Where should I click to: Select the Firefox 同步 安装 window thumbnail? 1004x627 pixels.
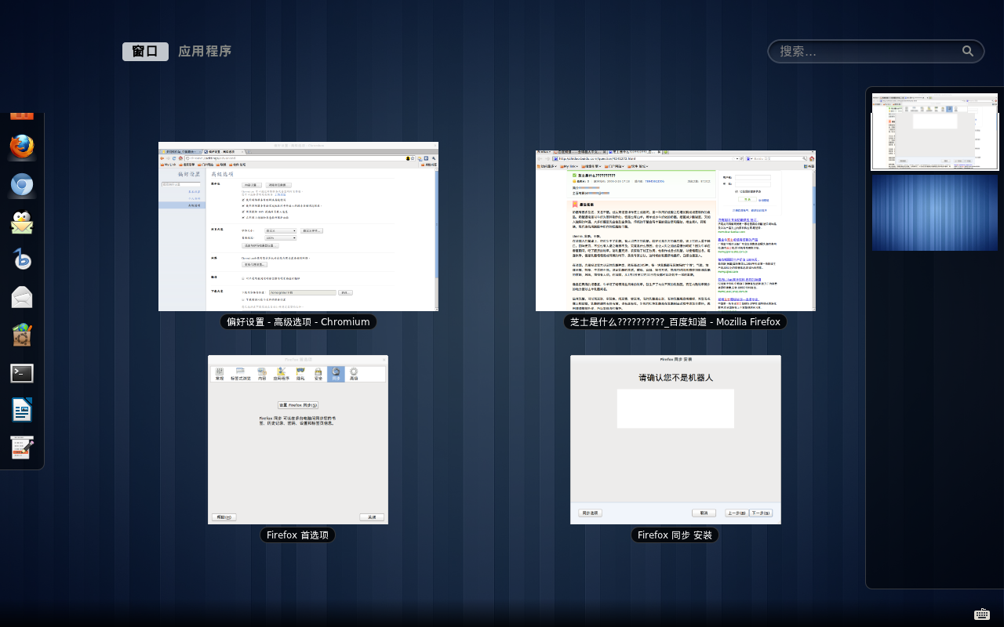click(675, 440)
